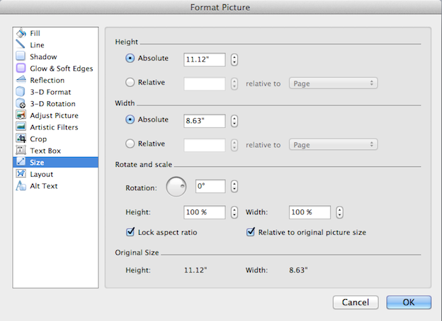Open width 'relative to' Page dropdown

pyautogui.click(x=332, y=144)
